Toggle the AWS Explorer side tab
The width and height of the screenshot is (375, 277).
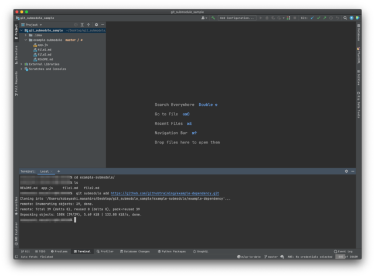tap(16, 234)
